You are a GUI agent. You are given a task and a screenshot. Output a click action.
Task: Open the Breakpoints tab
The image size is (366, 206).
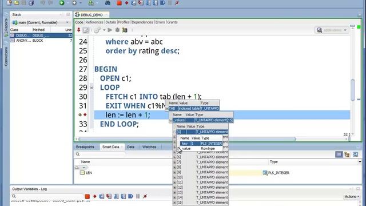click(x=85, y=147)
